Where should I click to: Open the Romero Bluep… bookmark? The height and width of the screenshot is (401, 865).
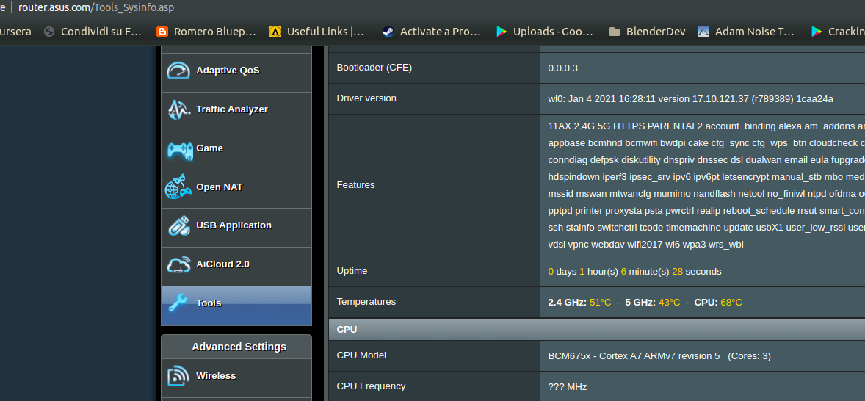[x=207, y=32]
